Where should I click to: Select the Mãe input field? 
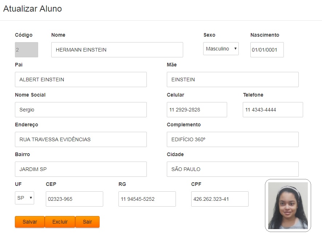click(x=233, y=80)
